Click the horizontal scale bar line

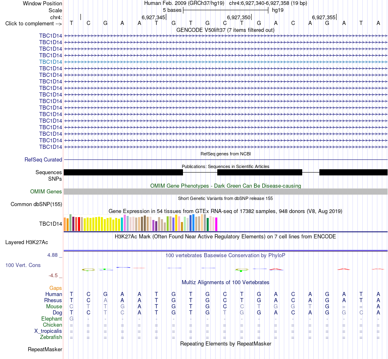click(226, 10)
